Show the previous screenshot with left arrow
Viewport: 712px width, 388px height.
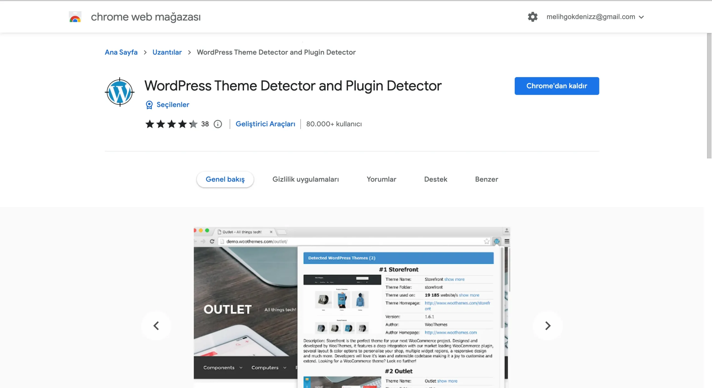[x=156, y=325]
